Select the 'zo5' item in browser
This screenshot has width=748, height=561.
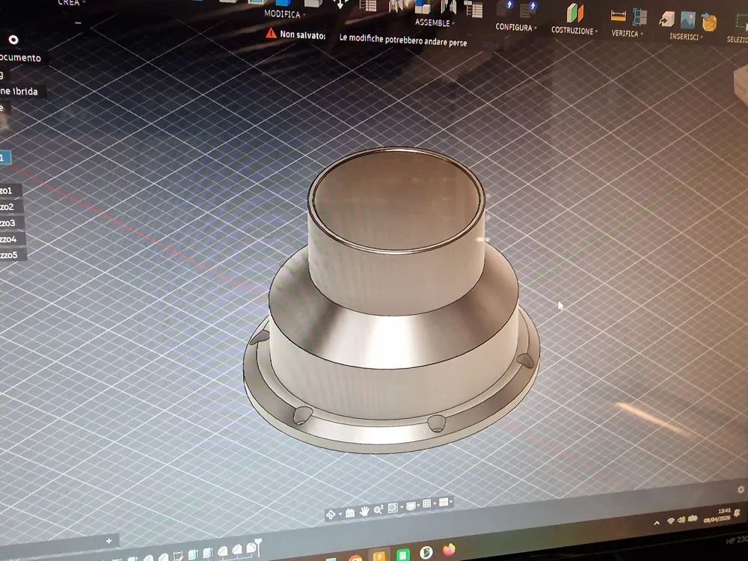coord(13,255)
